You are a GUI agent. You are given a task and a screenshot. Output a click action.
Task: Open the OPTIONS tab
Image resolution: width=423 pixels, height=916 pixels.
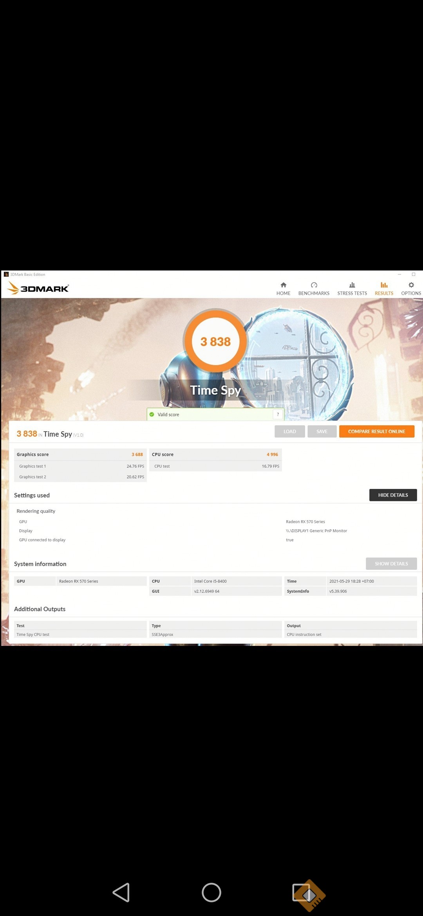point(411,289)
